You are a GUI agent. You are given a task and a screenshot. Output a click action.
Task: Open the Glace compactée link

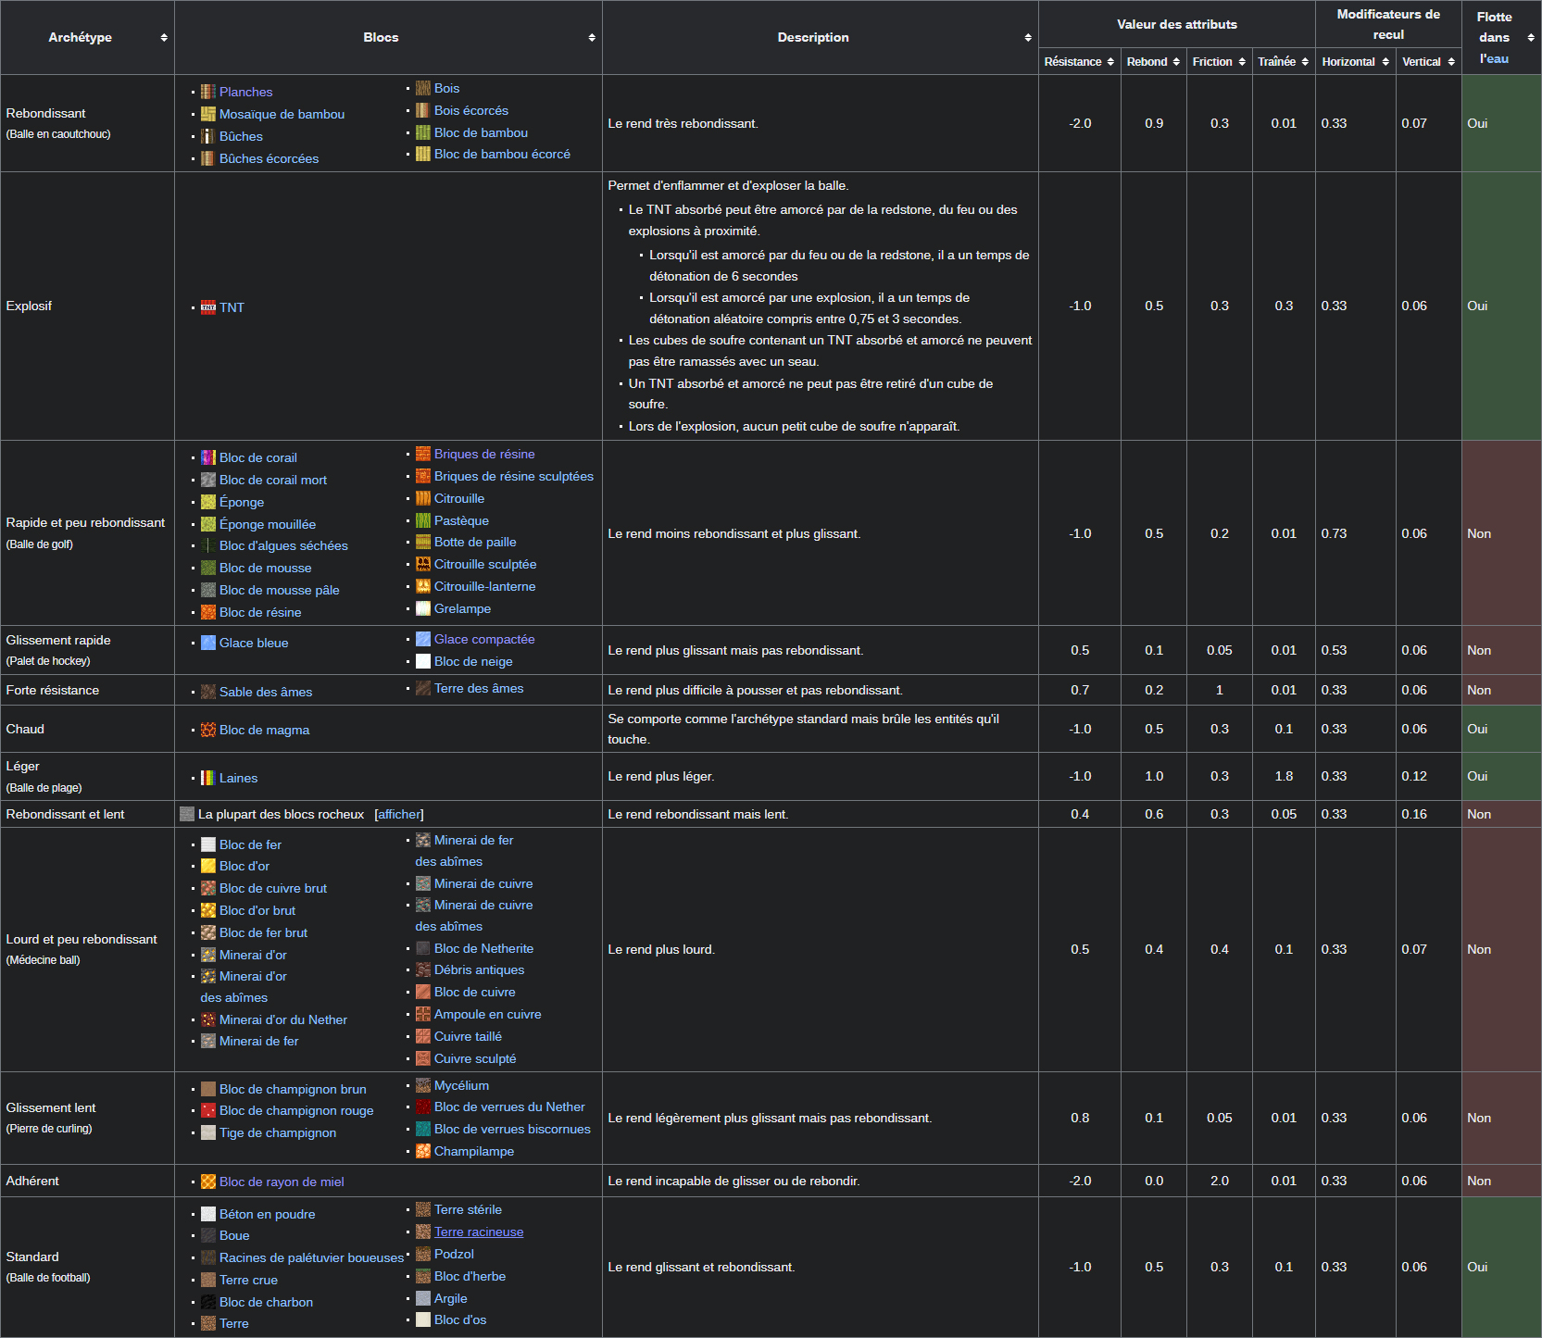[484, 639]
